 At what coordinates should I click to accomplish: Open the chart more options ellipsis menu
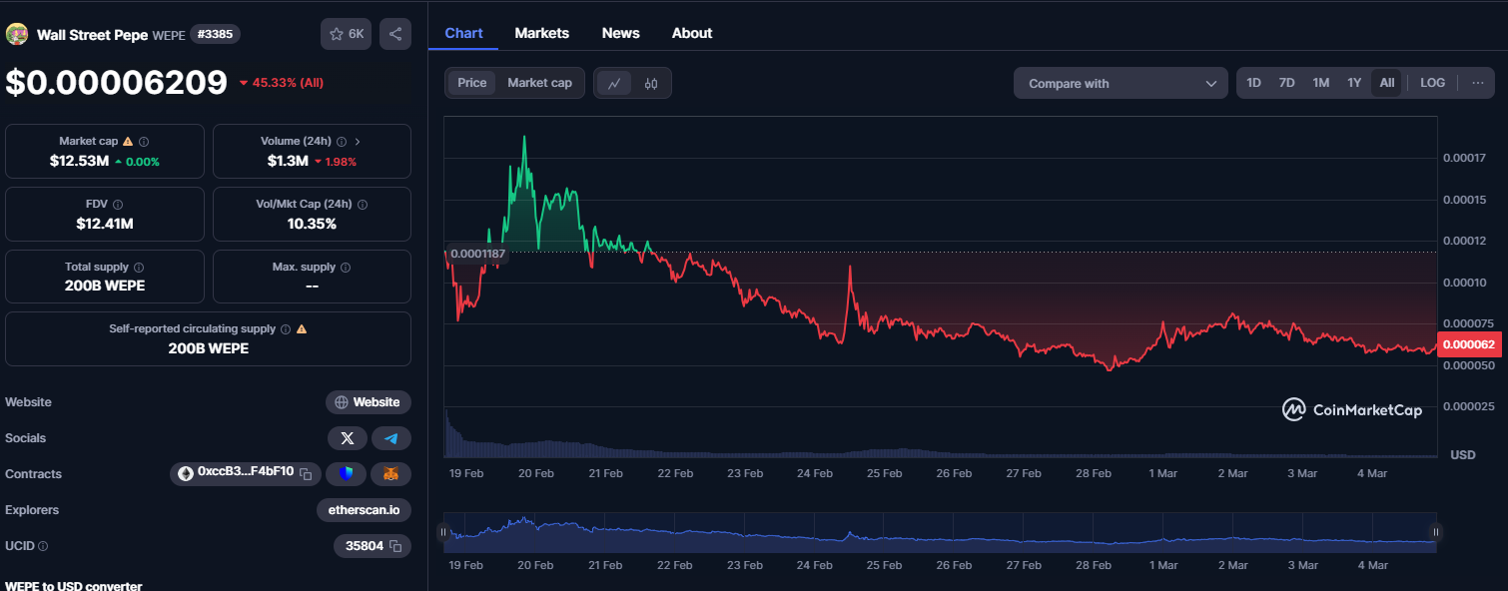(1477, 83)
